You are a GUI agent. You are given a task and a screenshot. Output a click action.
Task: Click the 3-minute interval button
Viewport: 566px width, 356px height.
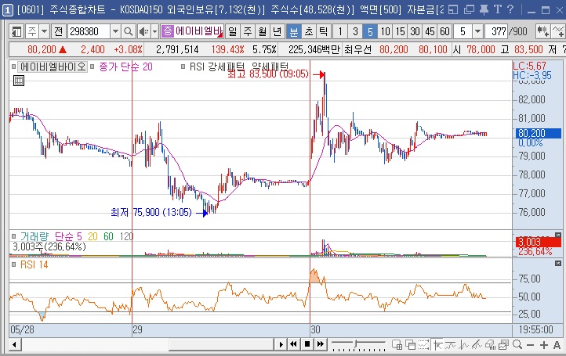pos(355,32)
